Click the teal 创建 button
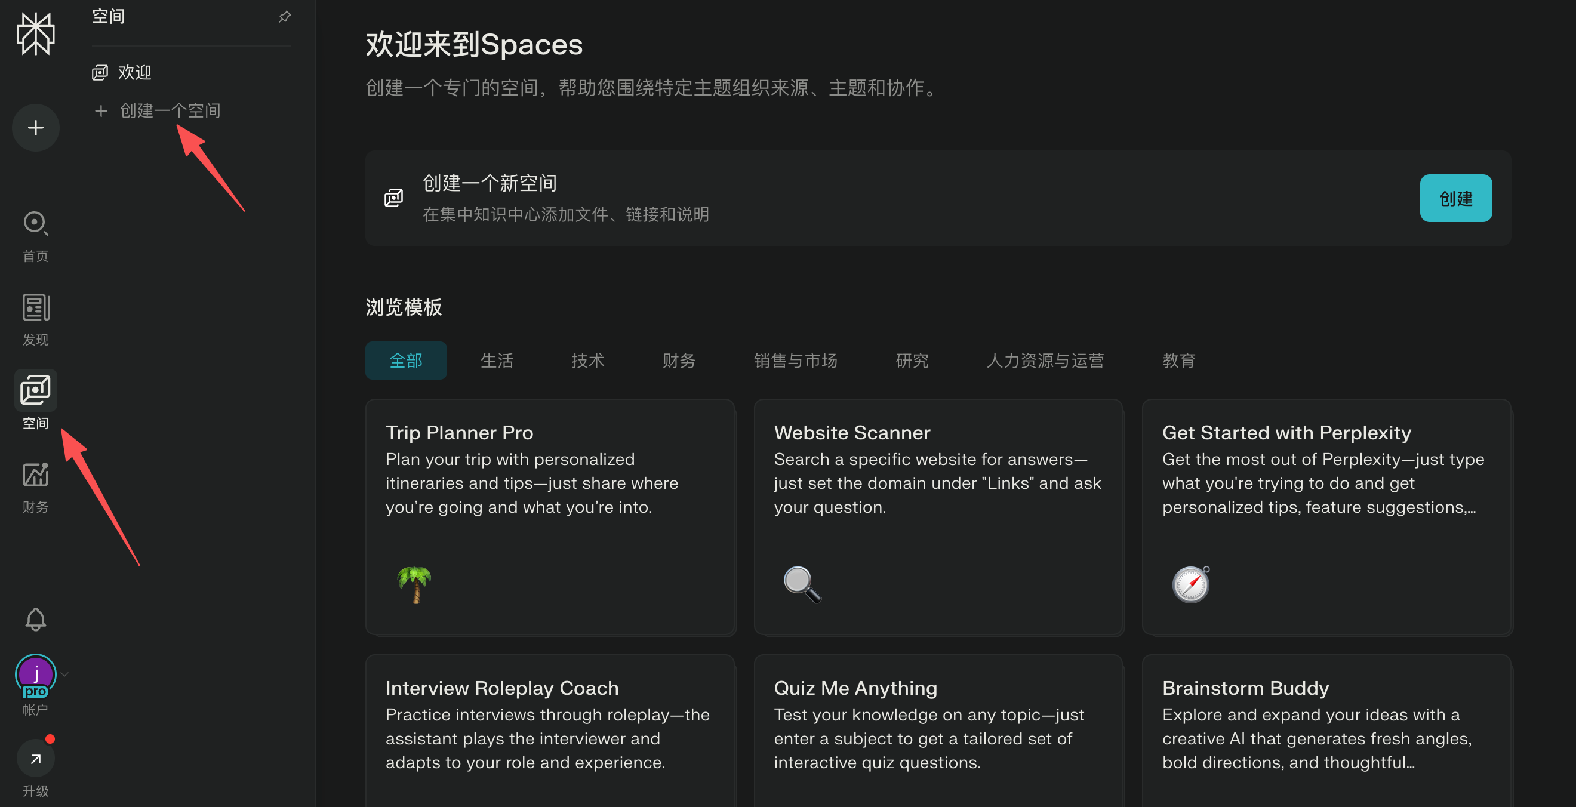This screenshot has height=807, width=1576. coord(1455,198)
